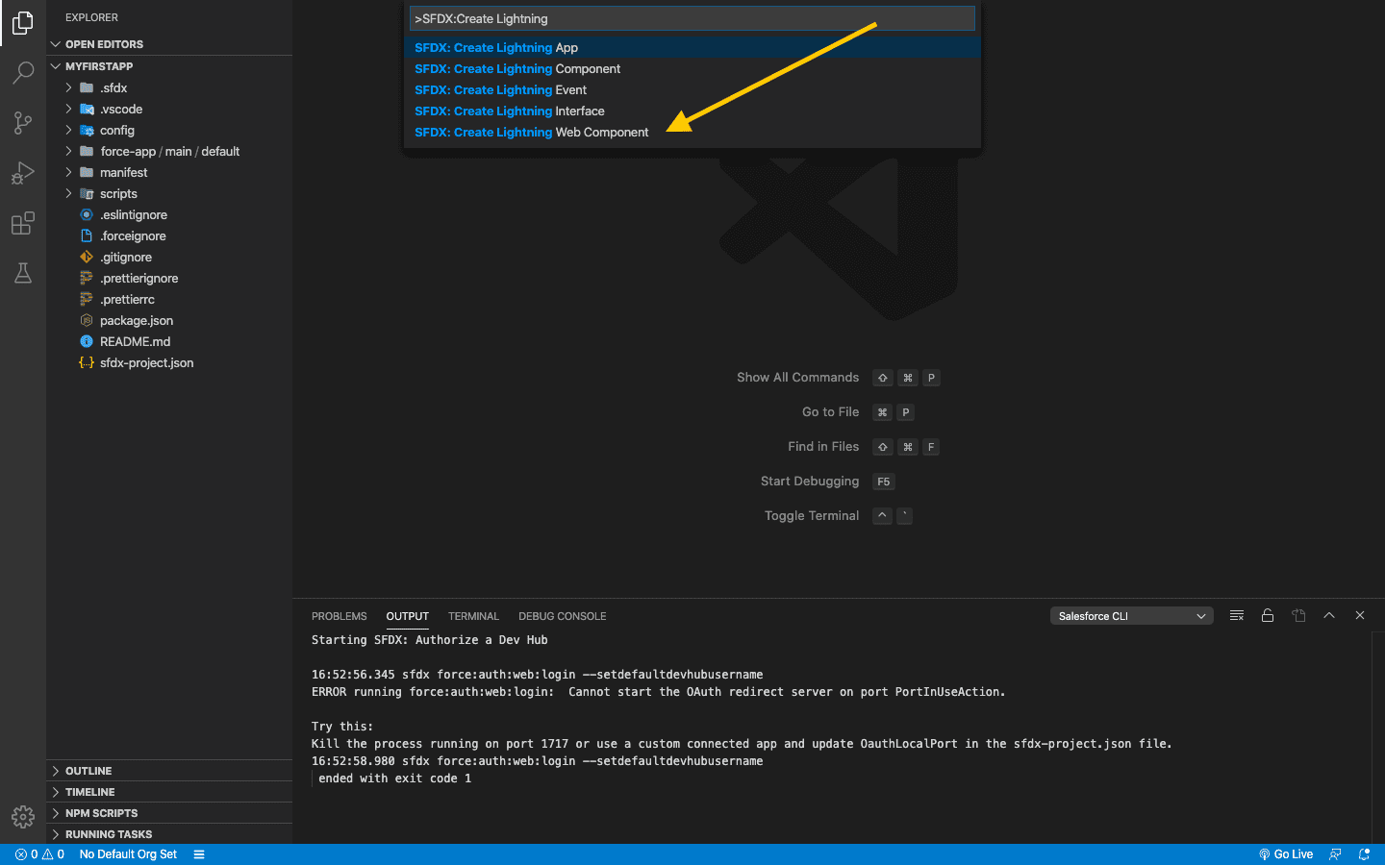
Task: Switch to the PROBLEMS tab
Action: pos(340,616)
